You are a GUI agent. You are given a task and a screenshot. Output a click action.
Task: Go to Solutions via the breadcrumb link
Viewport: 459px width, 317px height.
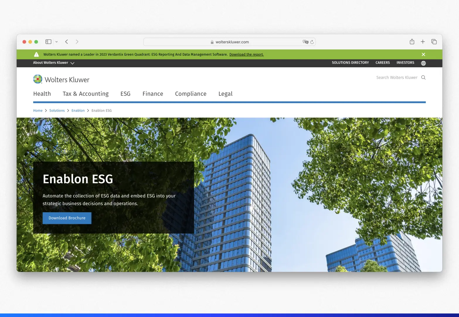click(x=57, y=110)
